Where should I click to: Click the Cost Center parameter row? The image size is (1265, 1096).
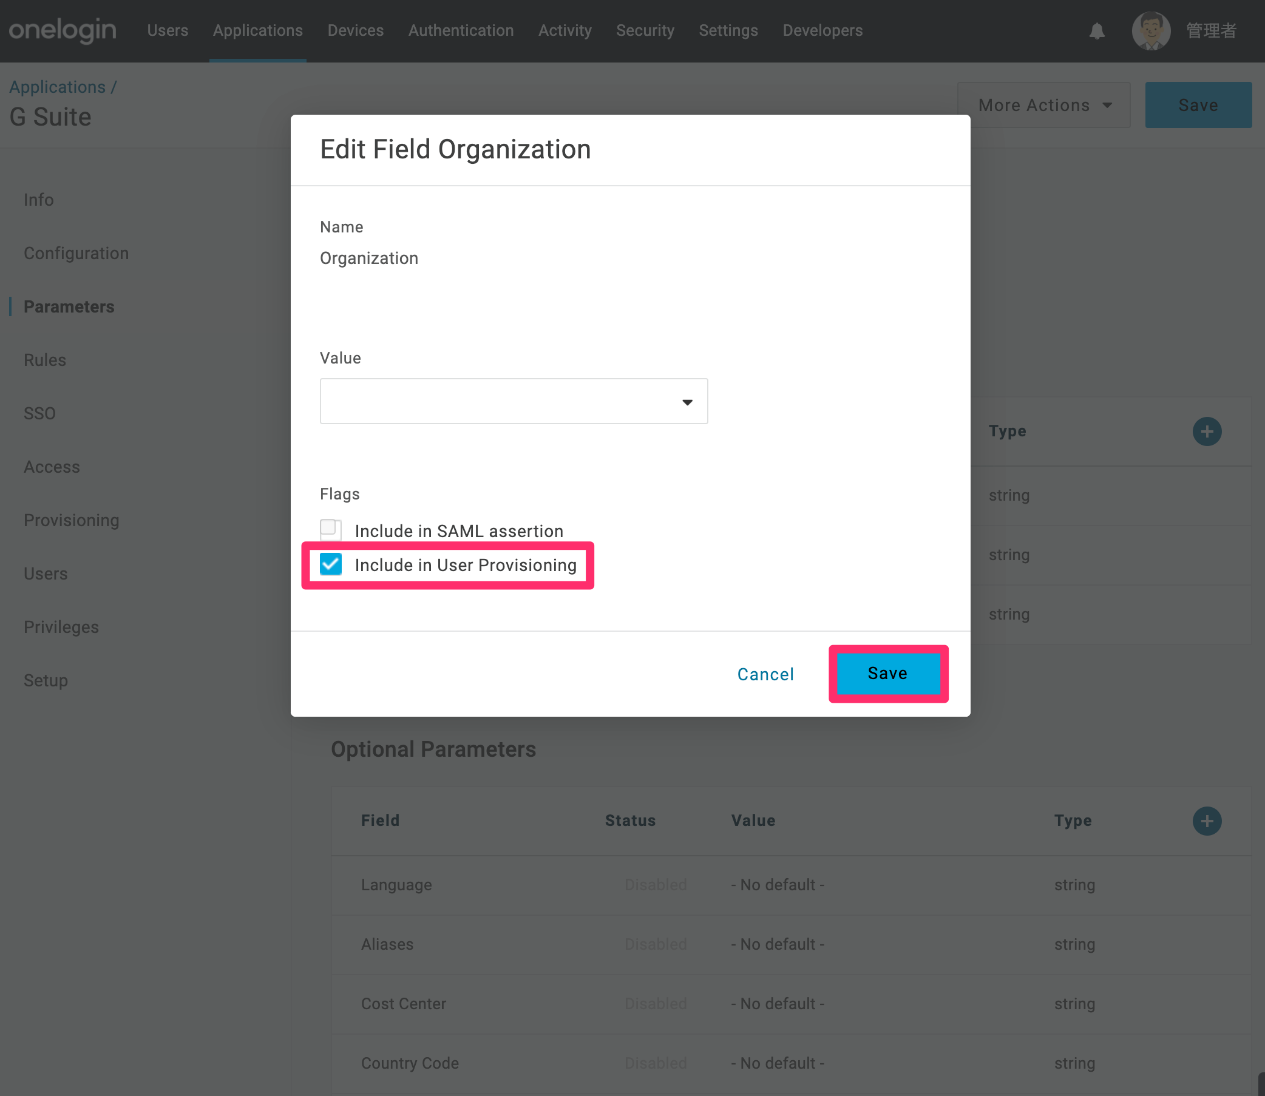pyautogui.click(x=791, y=1004)
